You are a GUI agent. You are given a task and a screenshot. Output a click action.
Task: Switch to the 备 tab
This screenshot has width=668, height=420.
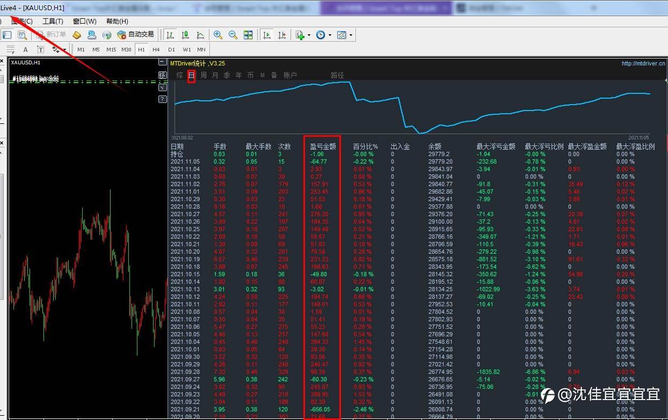pos(274,76)
